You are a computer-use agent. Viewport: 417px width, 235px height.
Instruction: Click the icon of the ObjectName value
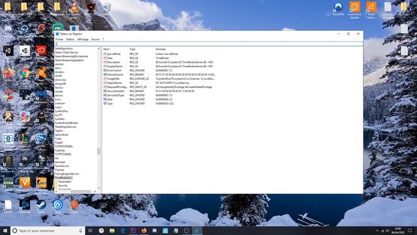point(105,83)
